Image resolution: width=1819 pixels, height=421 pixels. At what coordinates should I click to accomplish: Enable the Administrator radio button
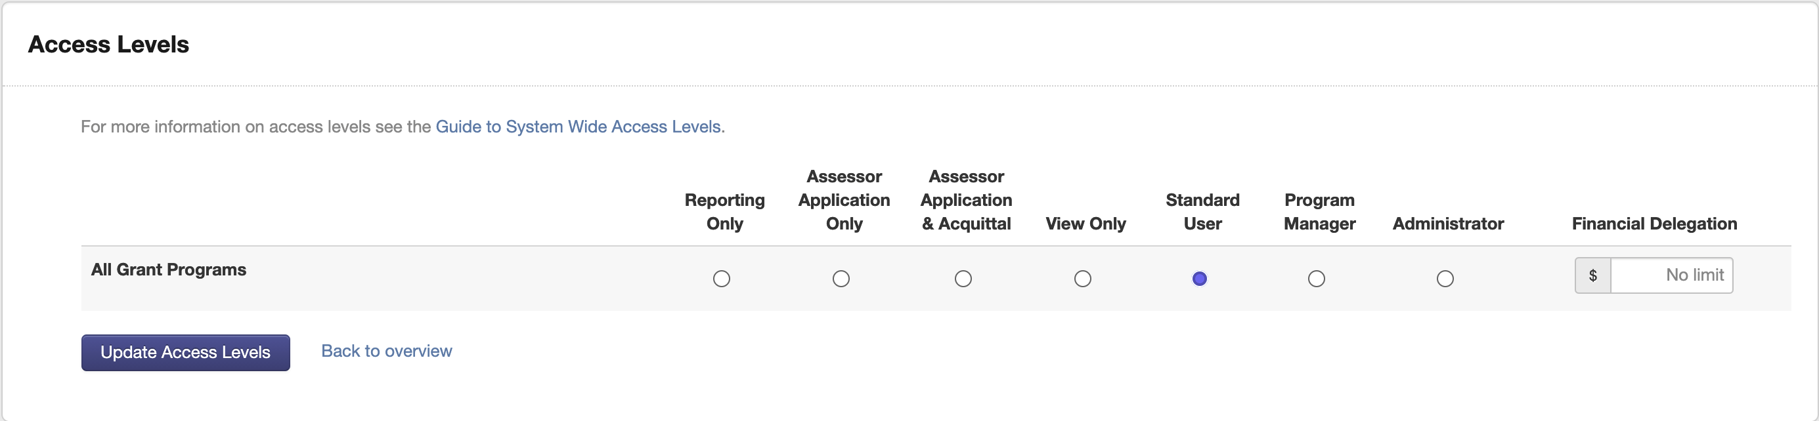point(1445,279)
